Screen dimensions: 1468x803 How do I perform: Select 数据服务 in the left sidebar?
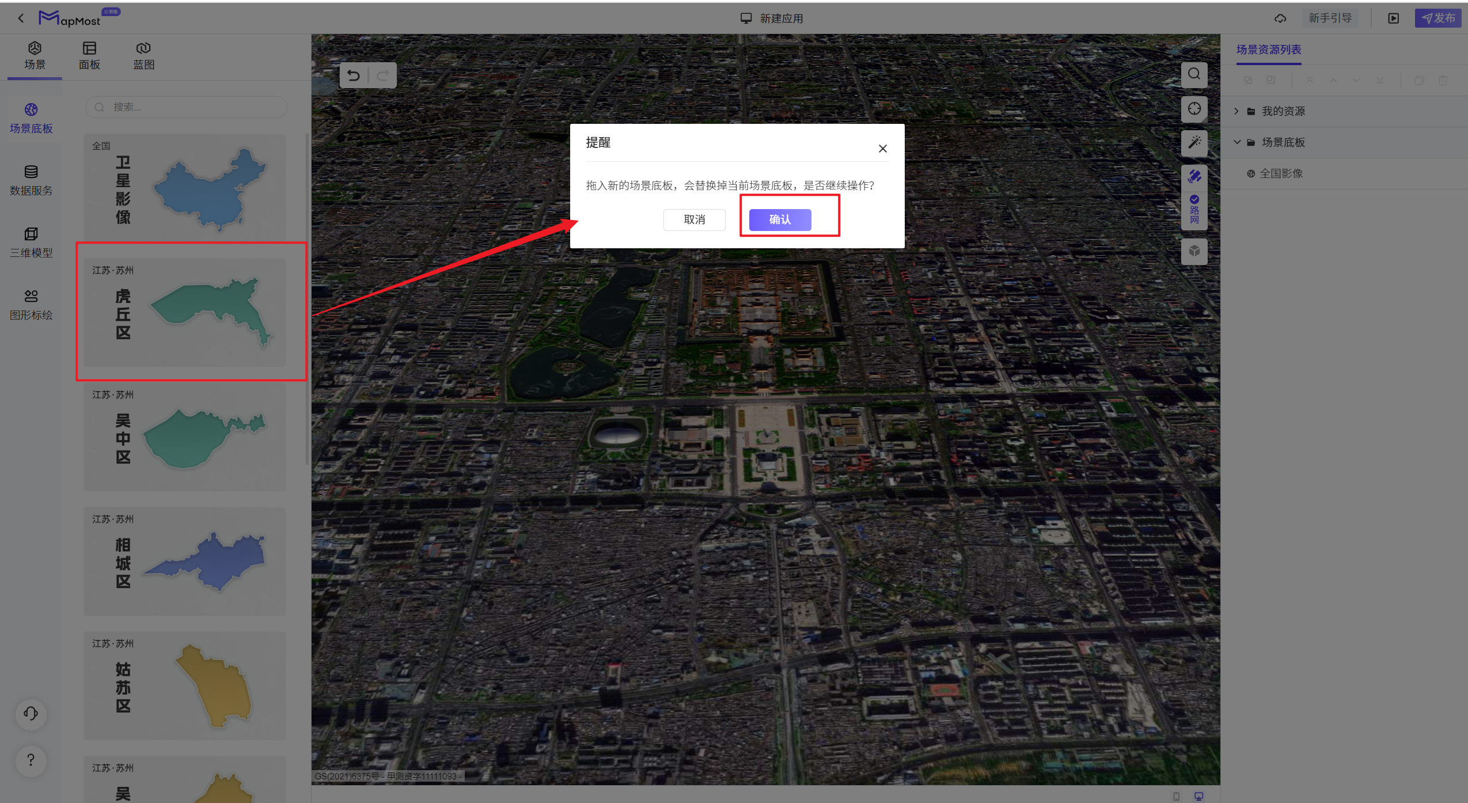[x=31, y=181]
